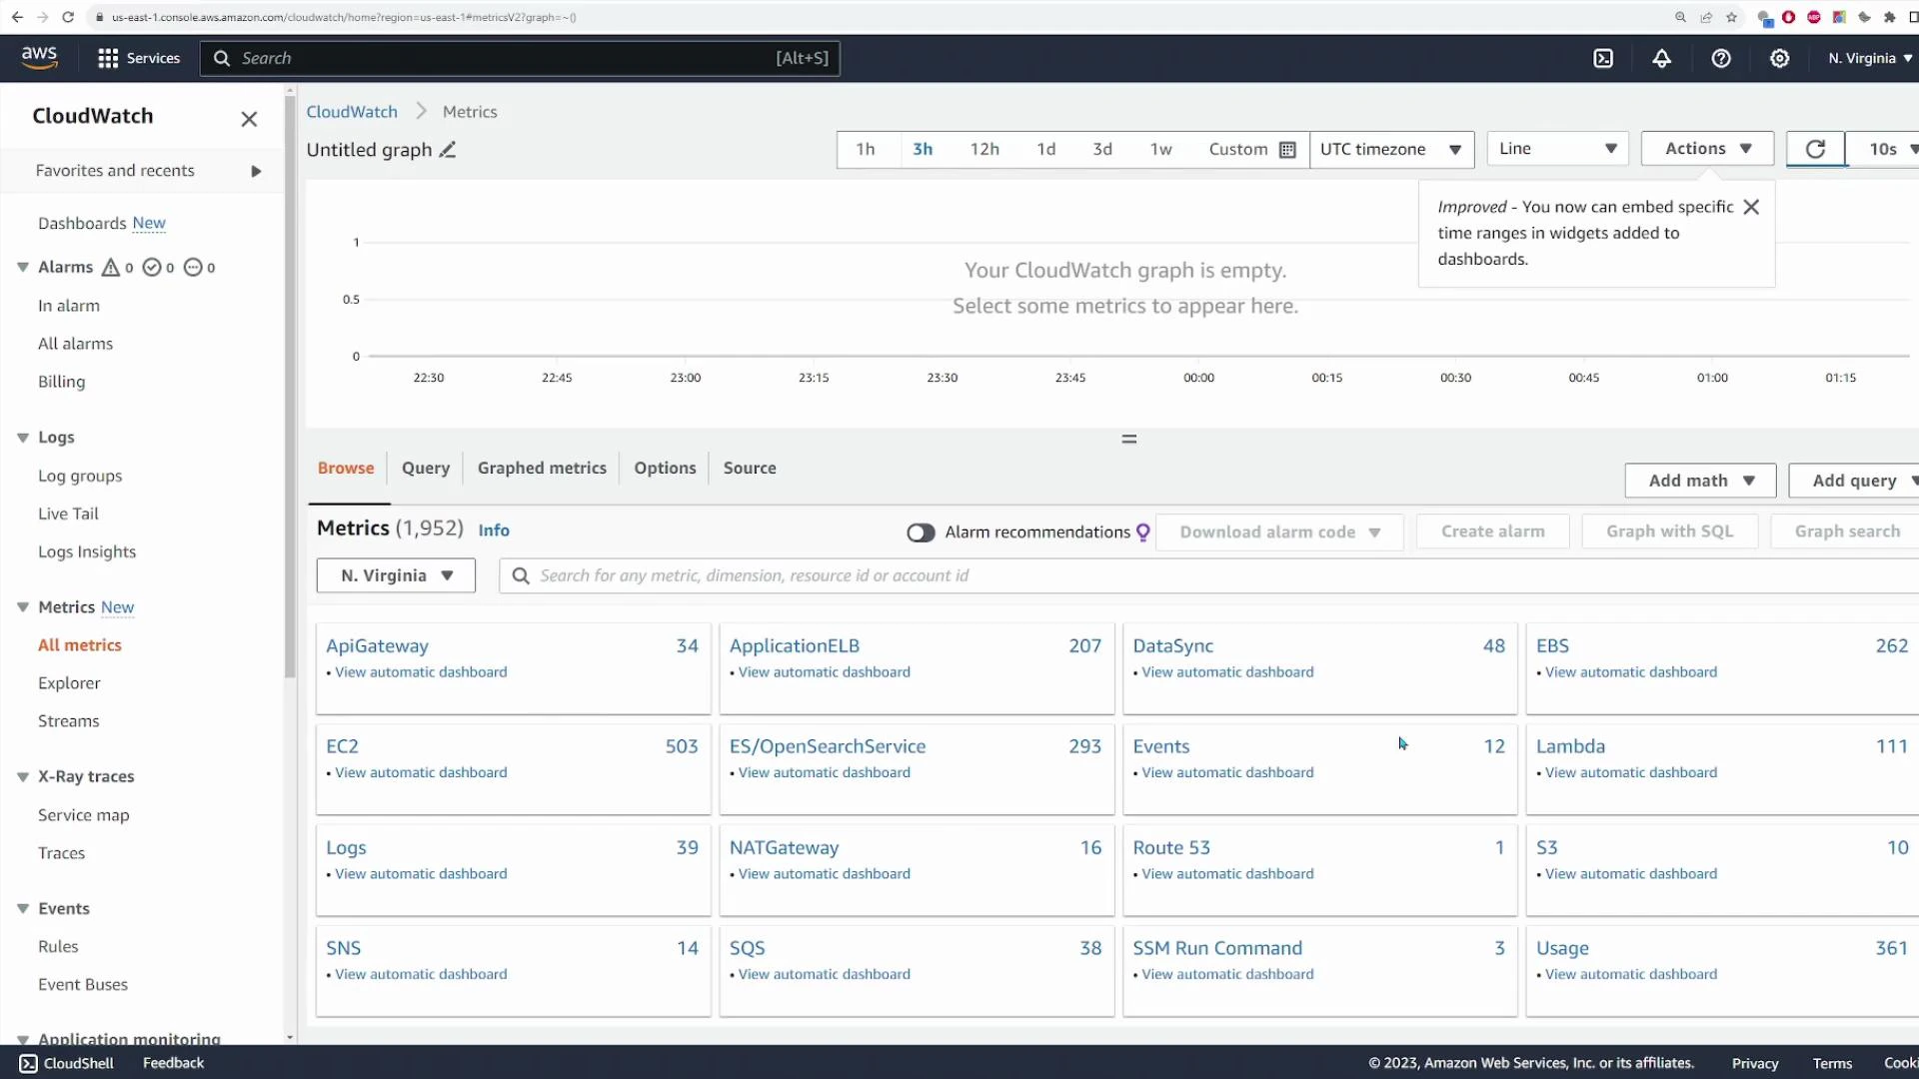Open the notifications bell icon

[1661, 58]
